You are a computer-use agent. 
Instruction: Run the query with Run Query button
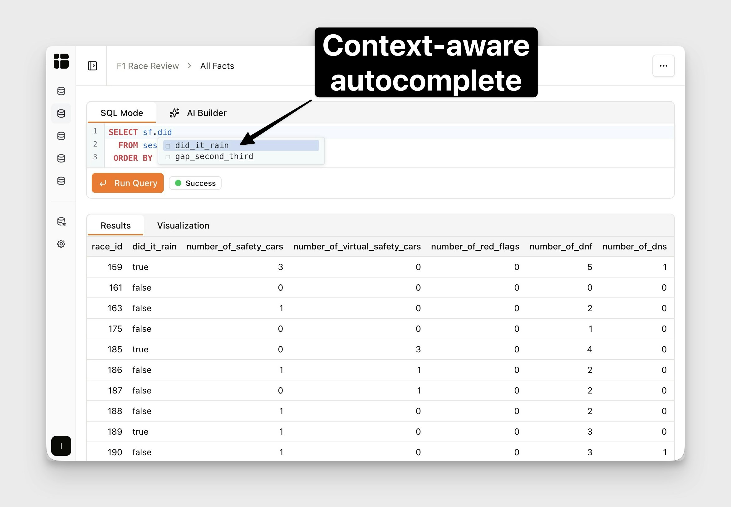[128, 183]
